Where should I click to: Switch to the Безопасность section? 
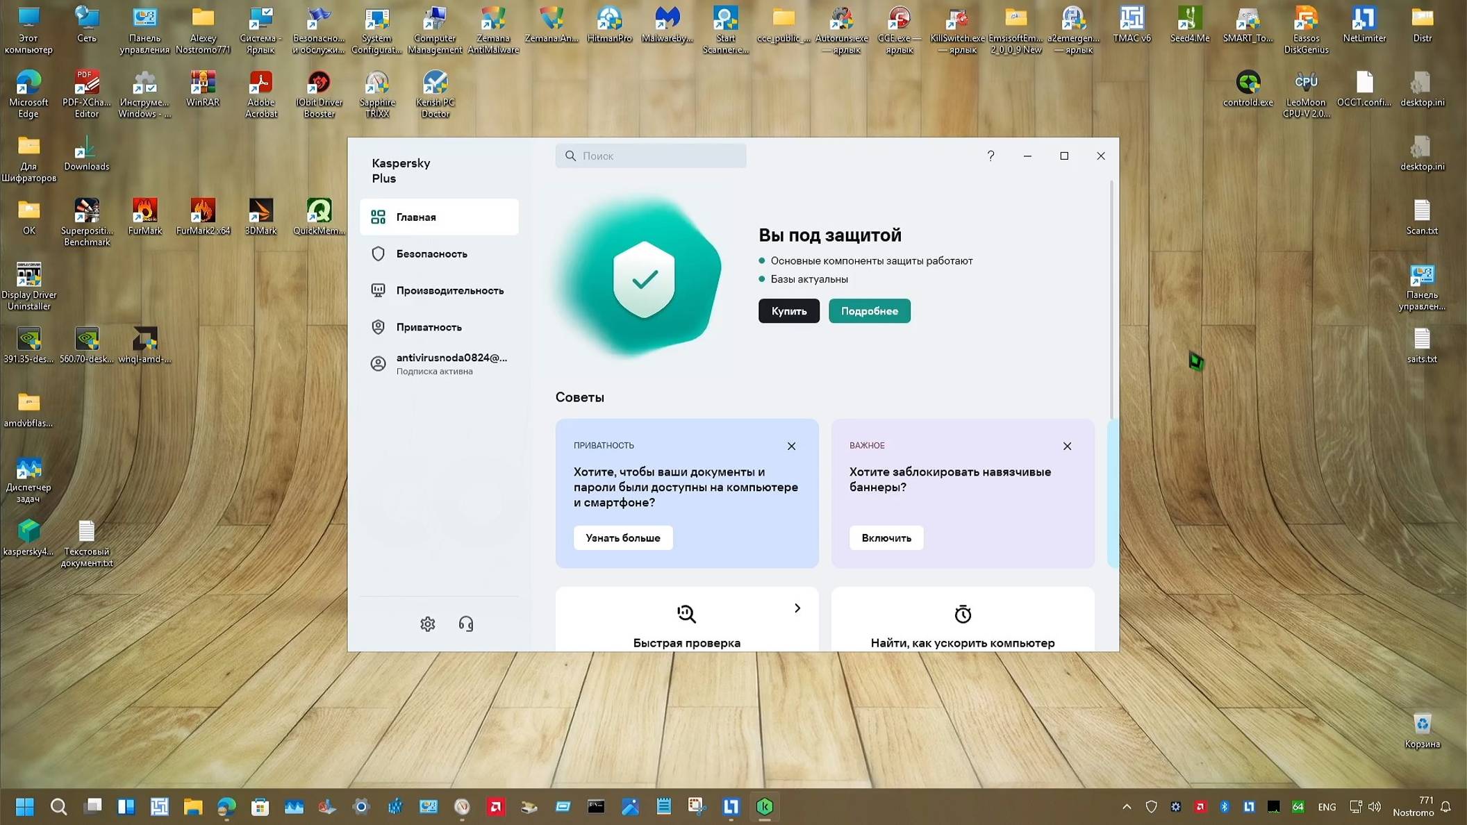(x=431, y=253)
